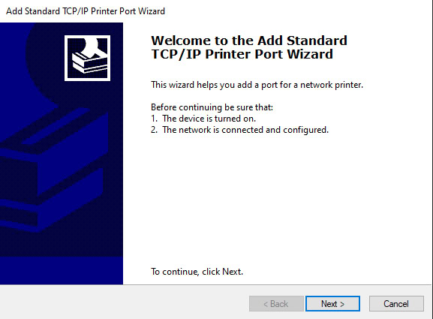This screenshot has height=319, width=433.
Task: Click the grayed-out < Back button
Action: pos(276,303)
